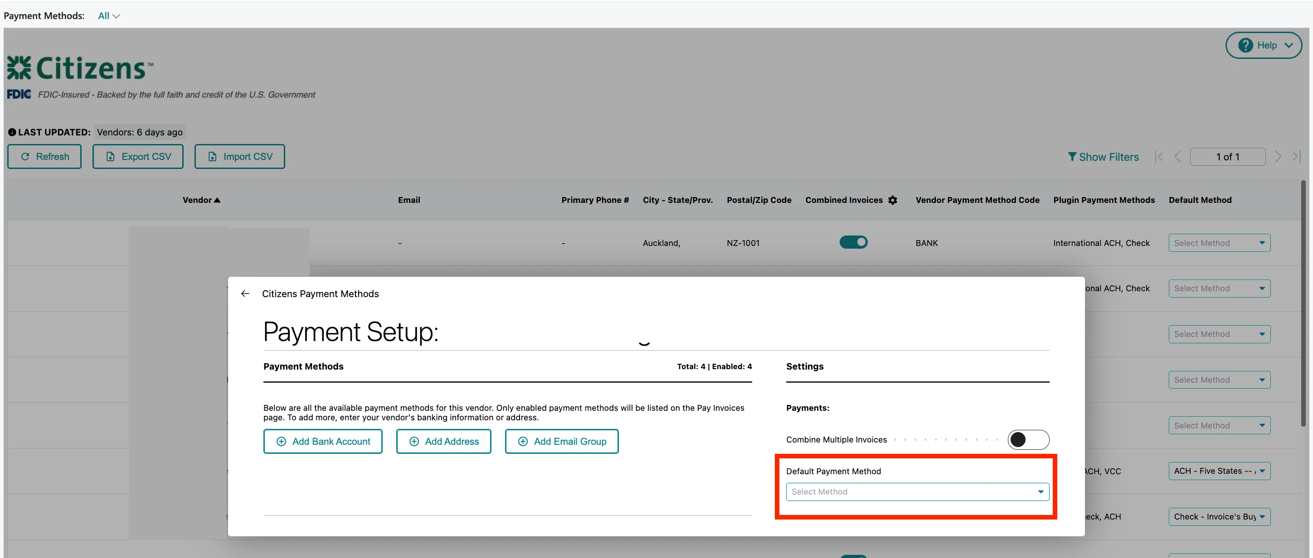Open the Check - Invoice's Buy default method dropdown
This screenshot has width=1313, height=558.
pyautogui.click(x=1219, y=516)
